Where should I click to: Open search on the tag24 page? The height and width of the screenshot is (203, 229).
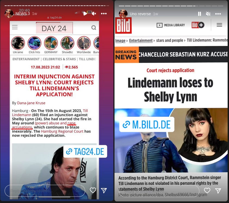[x=94, y=27]
